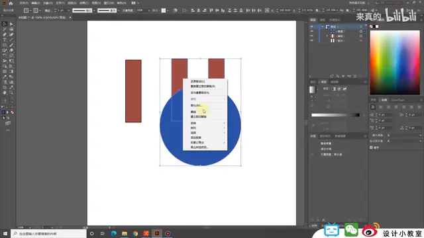Open variable width profile dropdown
424x238 pixels.
[94, 11]
